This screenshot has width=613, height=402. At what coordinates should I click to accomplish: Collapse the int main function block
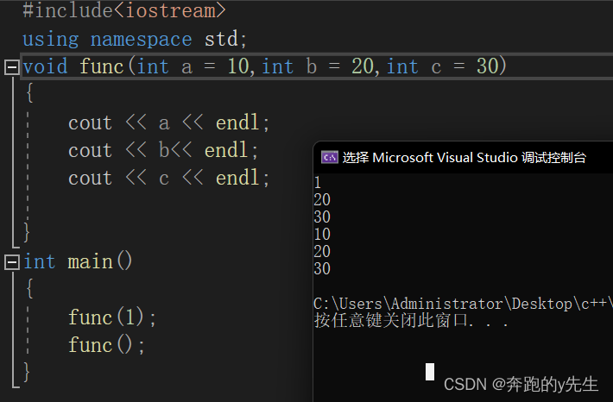pyautogui.click(x=12, y=262)
